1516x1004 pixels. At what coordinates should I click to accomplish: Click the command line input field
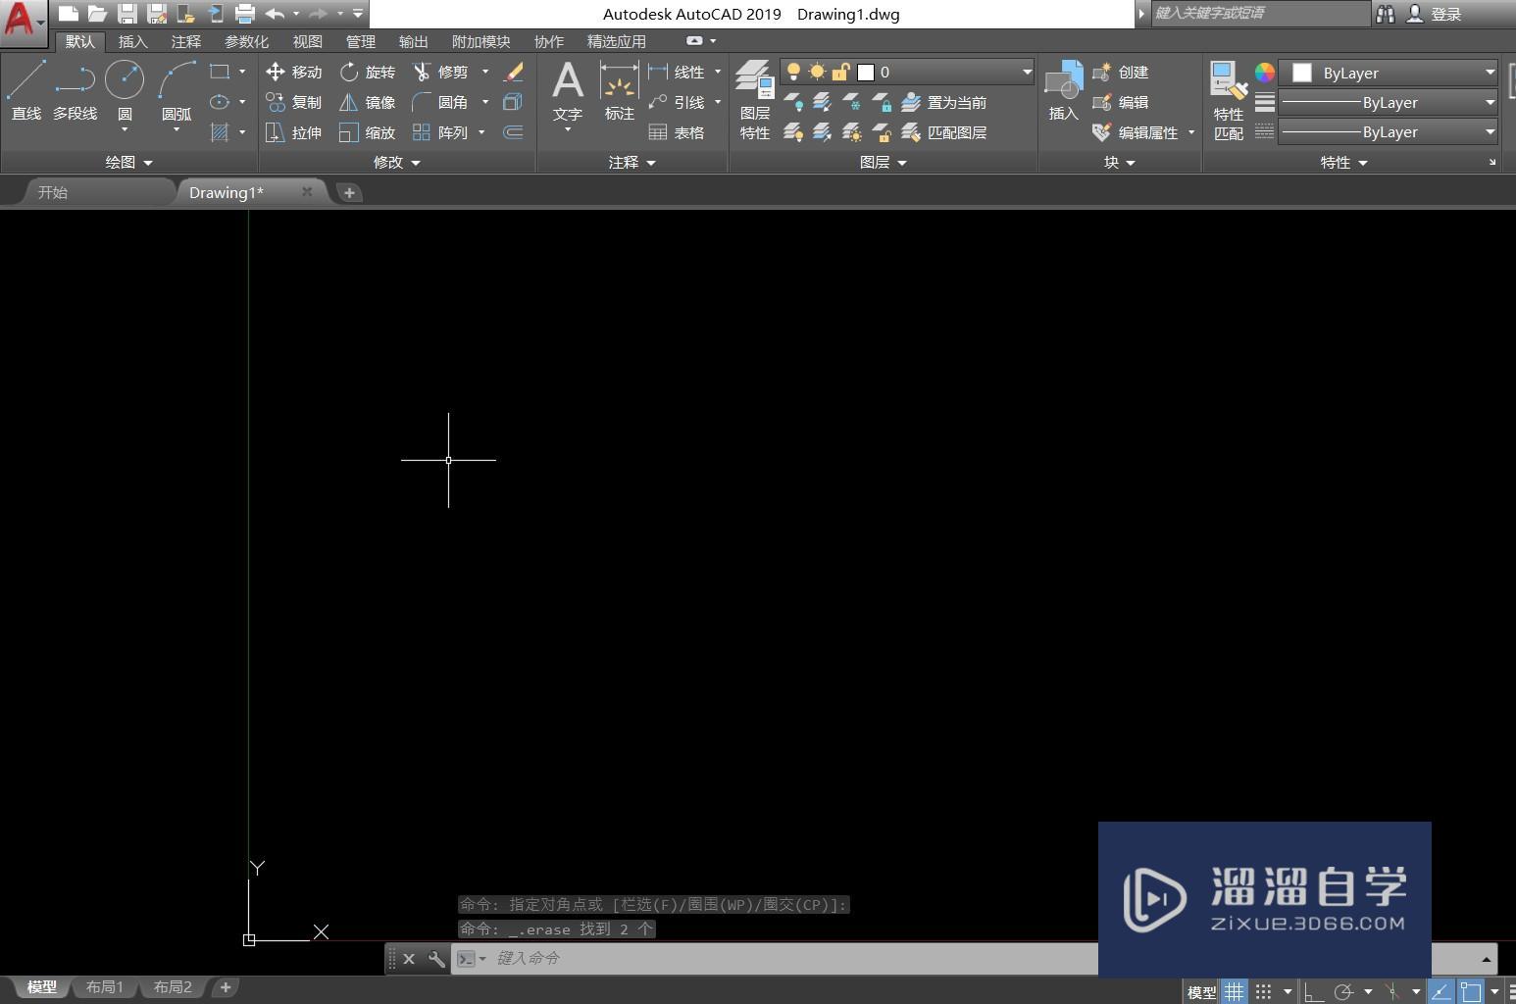784,958
